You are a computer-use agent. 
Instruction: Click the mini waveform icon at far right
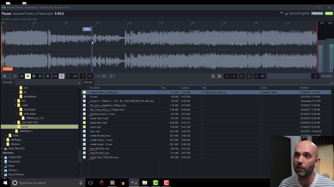point(327,76)
